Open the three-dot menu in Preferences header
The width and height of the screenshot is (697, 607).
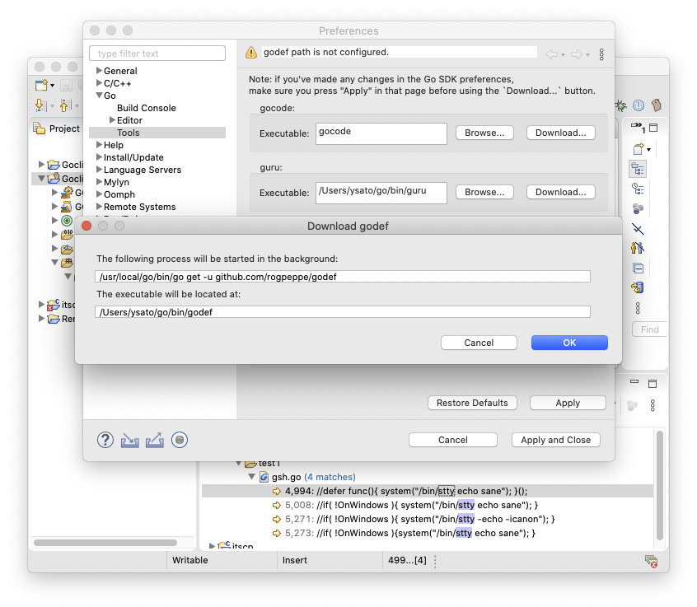601,54
